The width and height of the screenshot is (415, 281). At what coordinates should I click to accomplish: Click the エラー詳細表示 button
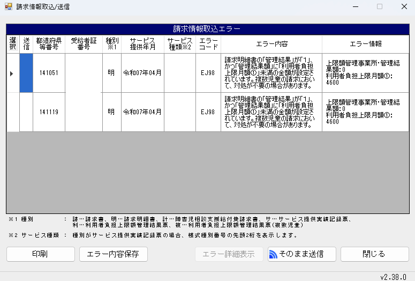(x=229, y=254)
